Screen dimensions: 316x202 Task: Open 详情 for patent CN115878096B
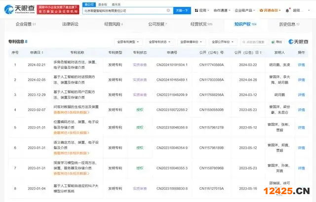pos(301,168)
